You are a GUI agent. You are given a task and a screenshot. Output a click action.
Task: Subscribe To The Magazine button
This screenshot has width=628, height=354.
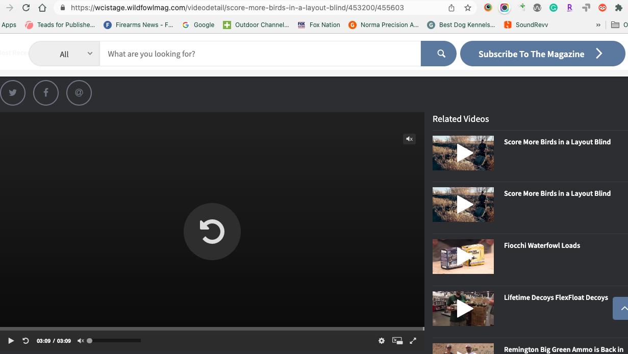pos(542,54)
